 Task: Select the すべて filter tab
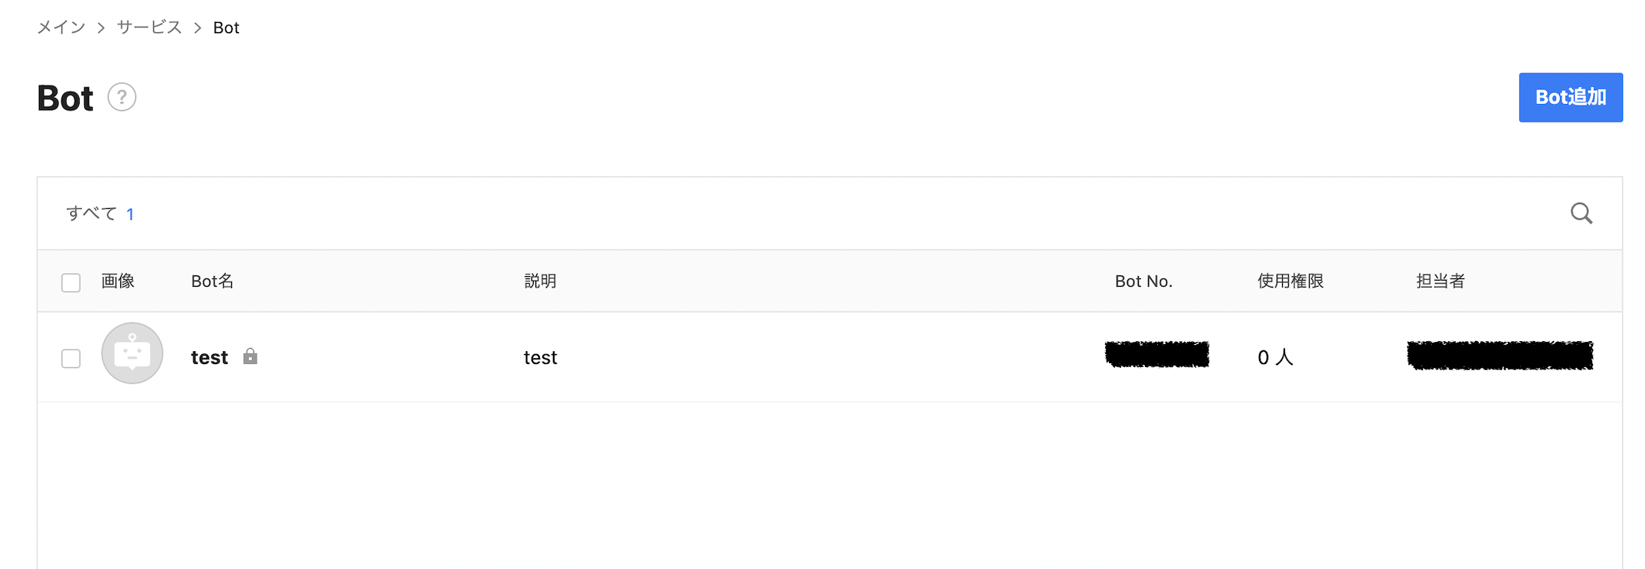93,213
